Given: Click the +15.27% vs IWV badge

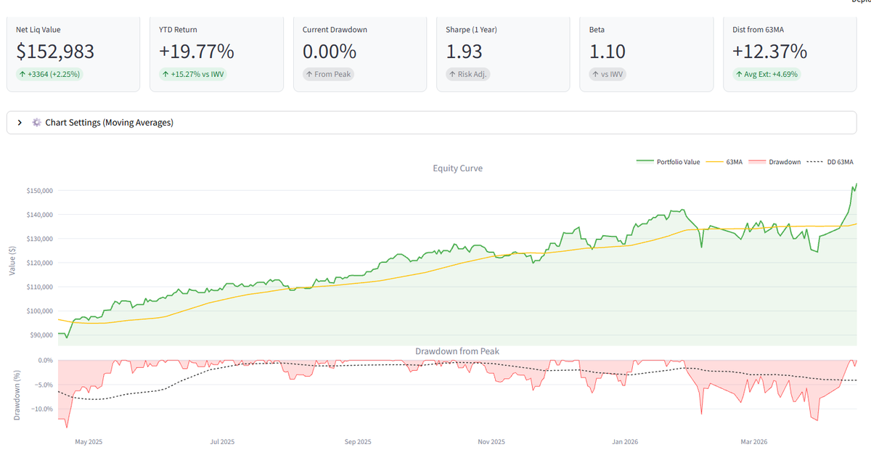Looking at the screenshot, I should [193, 74].
